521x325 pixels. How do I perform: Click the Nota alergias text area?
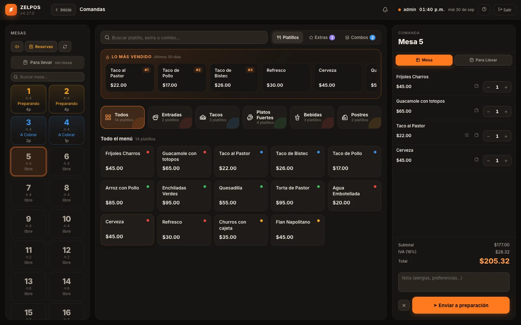454,282
